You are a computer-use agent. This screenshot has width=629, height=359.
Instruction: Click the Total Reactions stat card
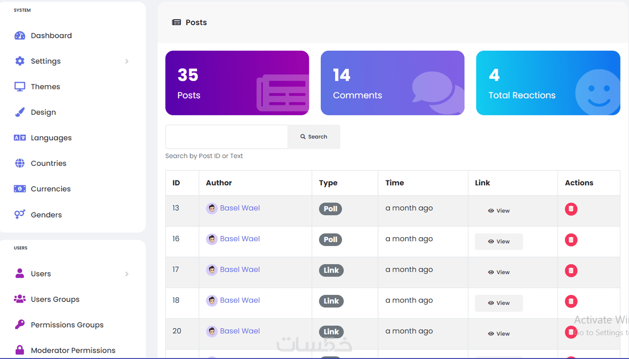(548, 83)
